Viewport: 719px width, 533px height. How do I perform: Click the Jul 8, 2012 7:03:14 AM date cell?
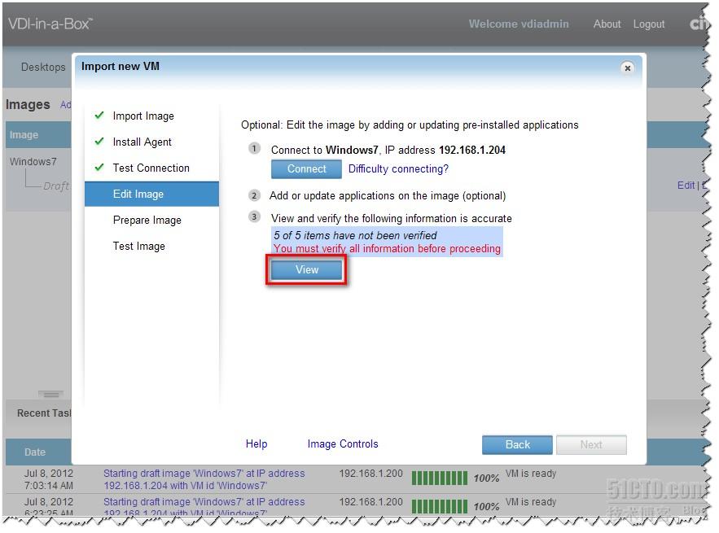coord(49,479)
